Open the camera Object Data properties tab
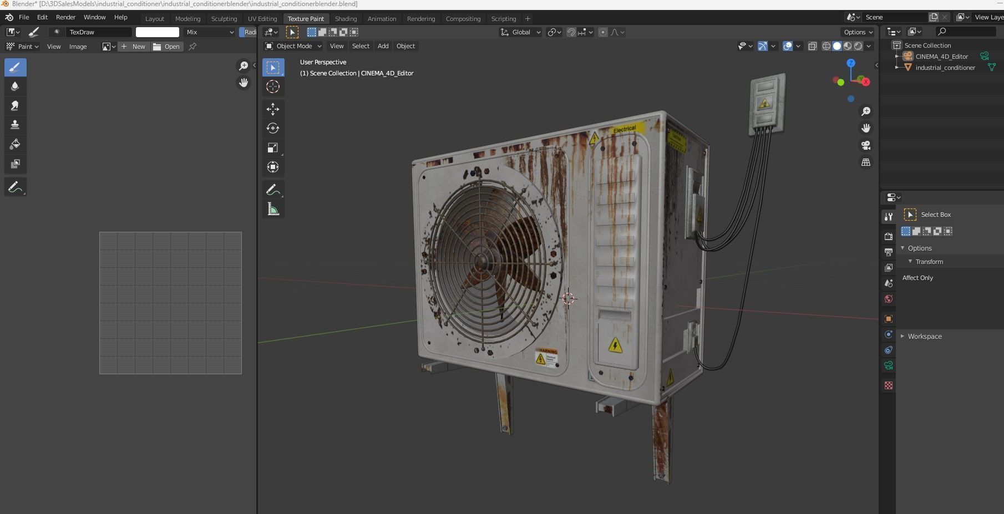This screenshot has width=1004, height=514. pyautogui.click(x=889, y=365)
